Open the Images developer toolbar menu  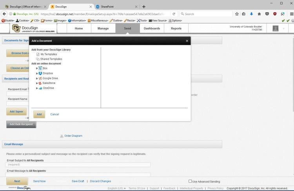coord(60,21)
